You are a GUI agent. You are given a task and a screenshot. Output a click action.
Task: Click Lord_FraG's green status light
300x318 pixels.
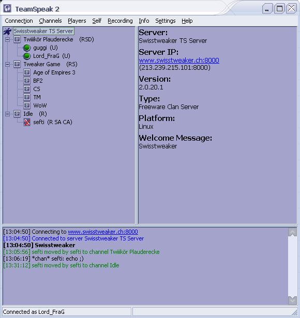(x=27, y=56)
